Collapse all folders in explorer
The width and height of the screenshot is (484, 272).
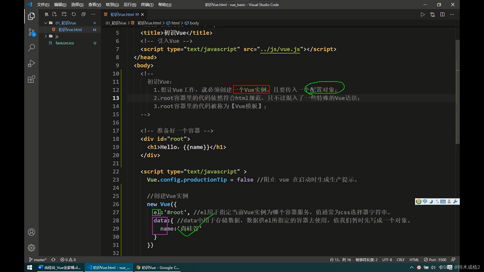(x=83, y=14)
